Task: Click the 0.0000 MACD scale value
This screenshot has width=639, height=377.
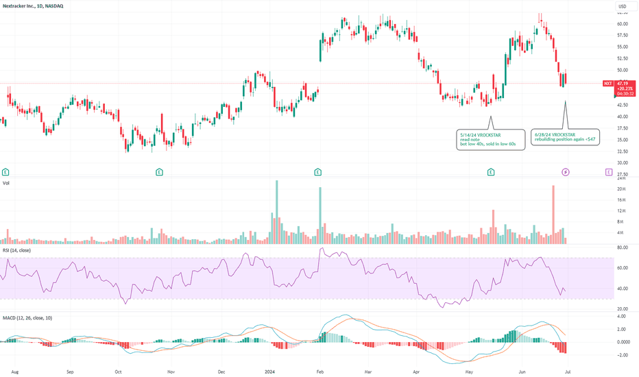Action: 623,342
